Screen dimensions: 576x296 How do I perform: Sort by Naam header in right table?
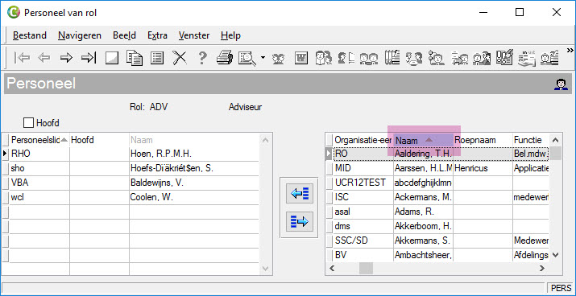tap(423, 140)
